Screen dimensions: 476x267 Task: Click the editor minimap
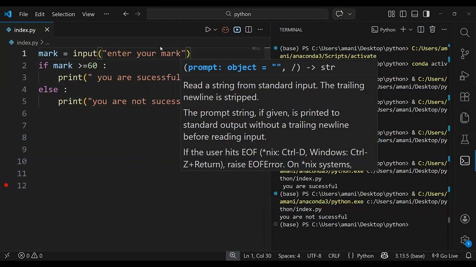coord(256,49)
